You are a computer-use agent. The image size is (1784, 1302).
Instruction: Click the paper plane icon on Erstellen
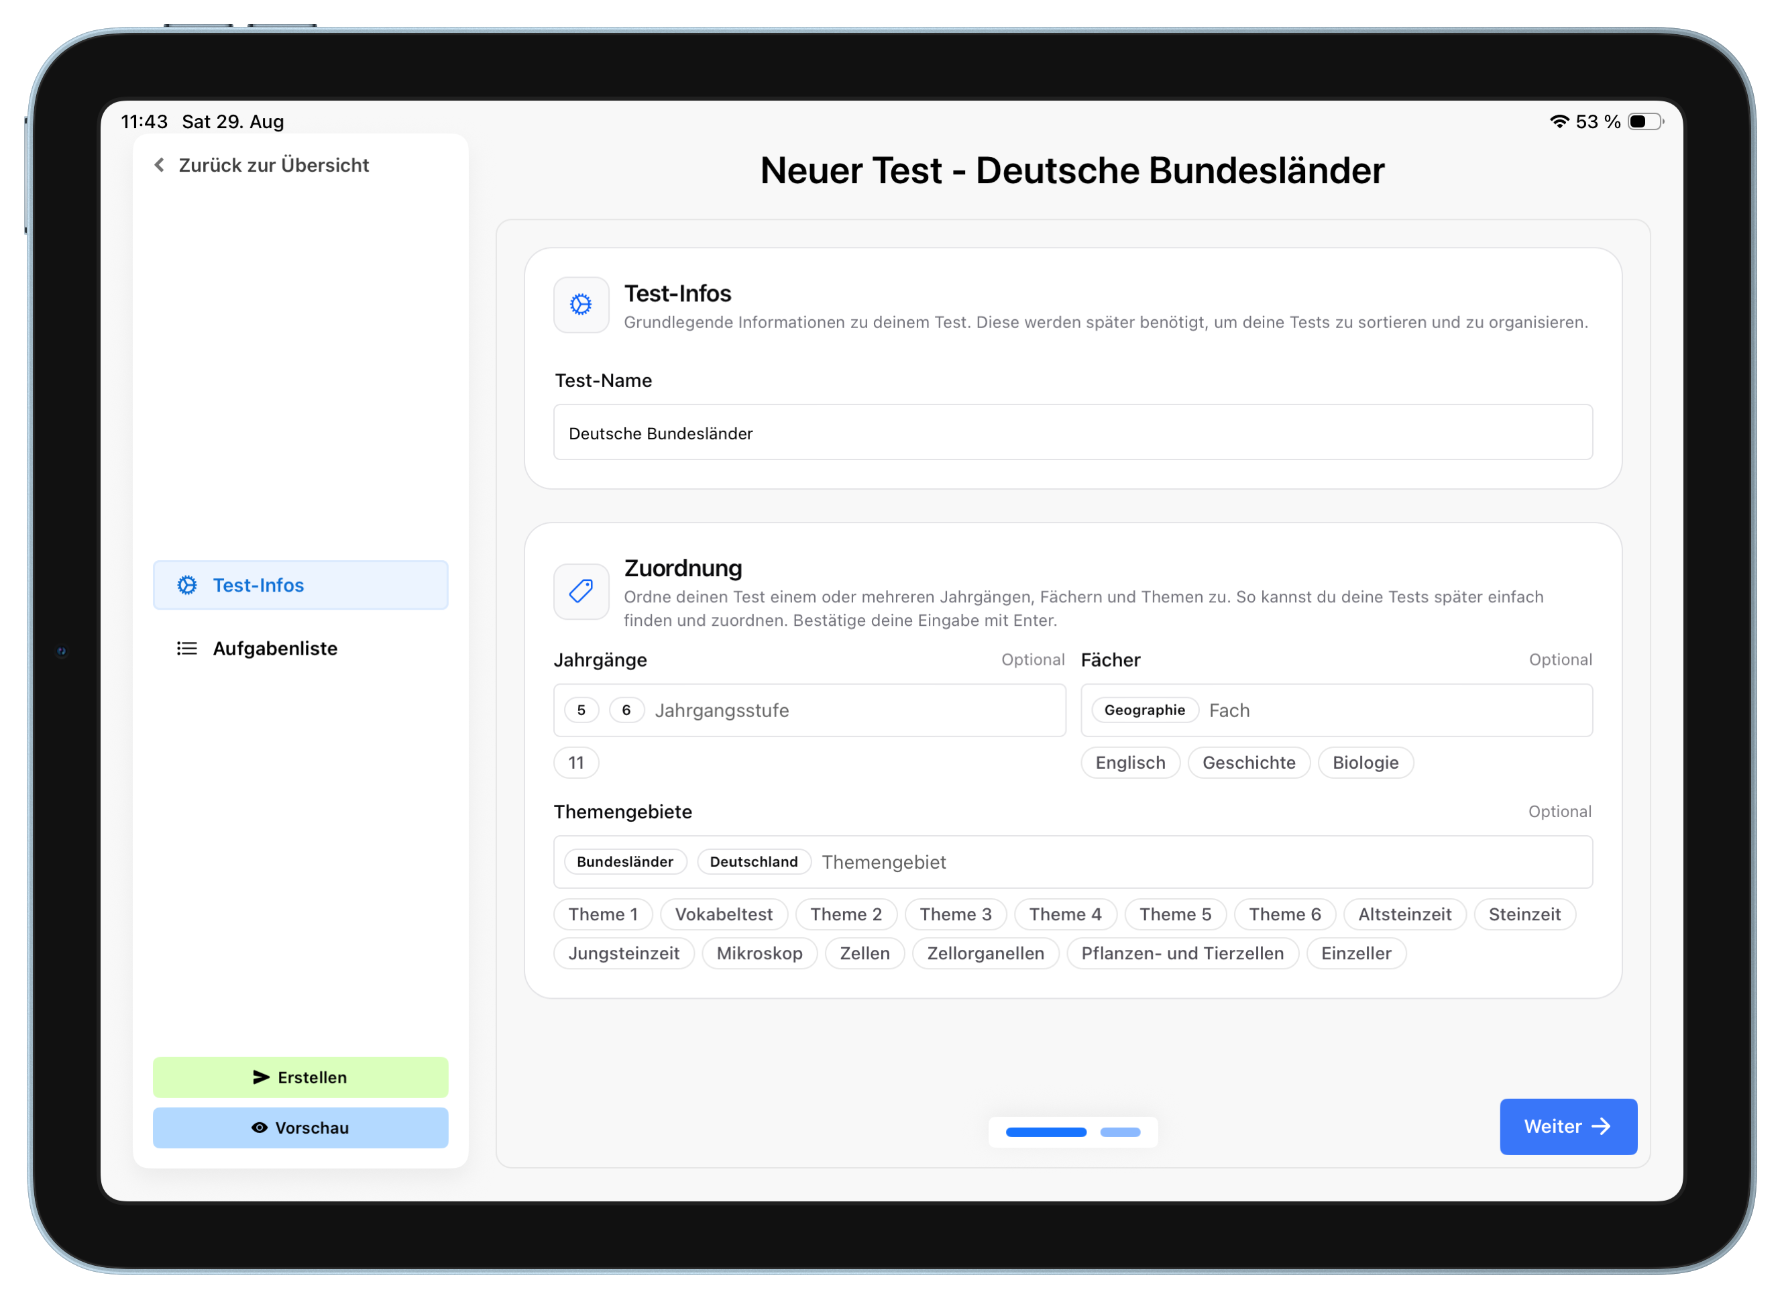point(261,1077)
